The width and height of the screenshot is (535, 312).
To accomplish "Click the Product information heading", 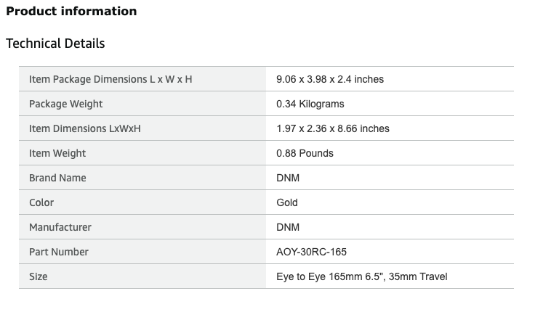I will coord(71,11).
